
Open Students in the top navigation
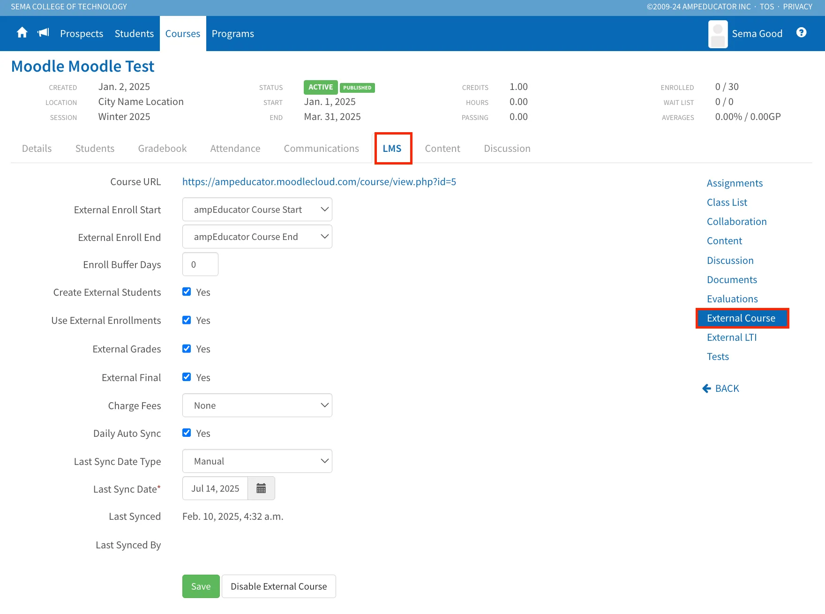tap(134, 34)
